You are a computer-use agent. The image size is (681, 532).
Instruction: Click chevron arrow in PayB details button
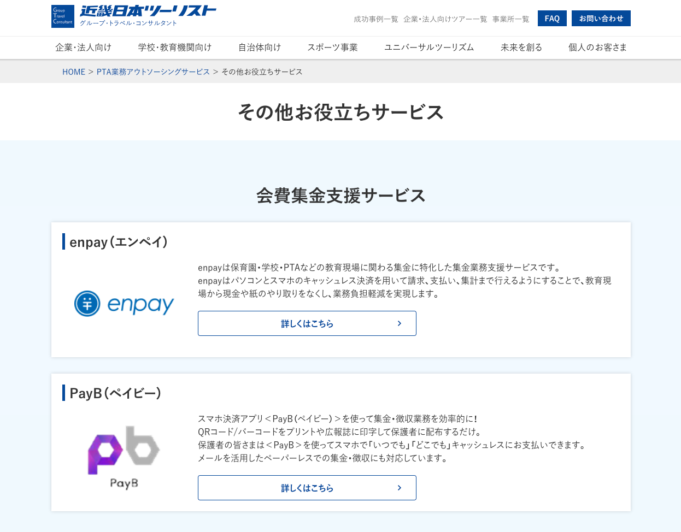click(400, 488)
